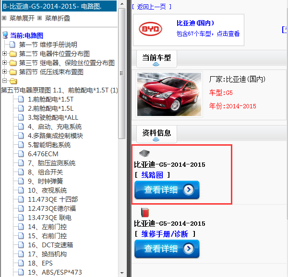Open 11.473QE 十四部 tree item
Screen dimensions: 288x277
pos(53,199)
